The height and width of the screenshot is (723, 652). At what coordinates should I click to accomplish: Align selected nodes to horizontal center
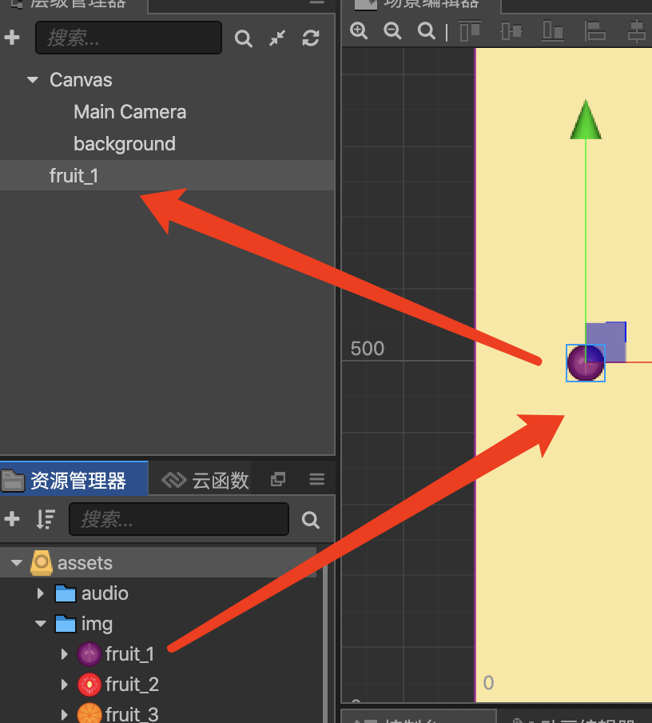point(637,31)
